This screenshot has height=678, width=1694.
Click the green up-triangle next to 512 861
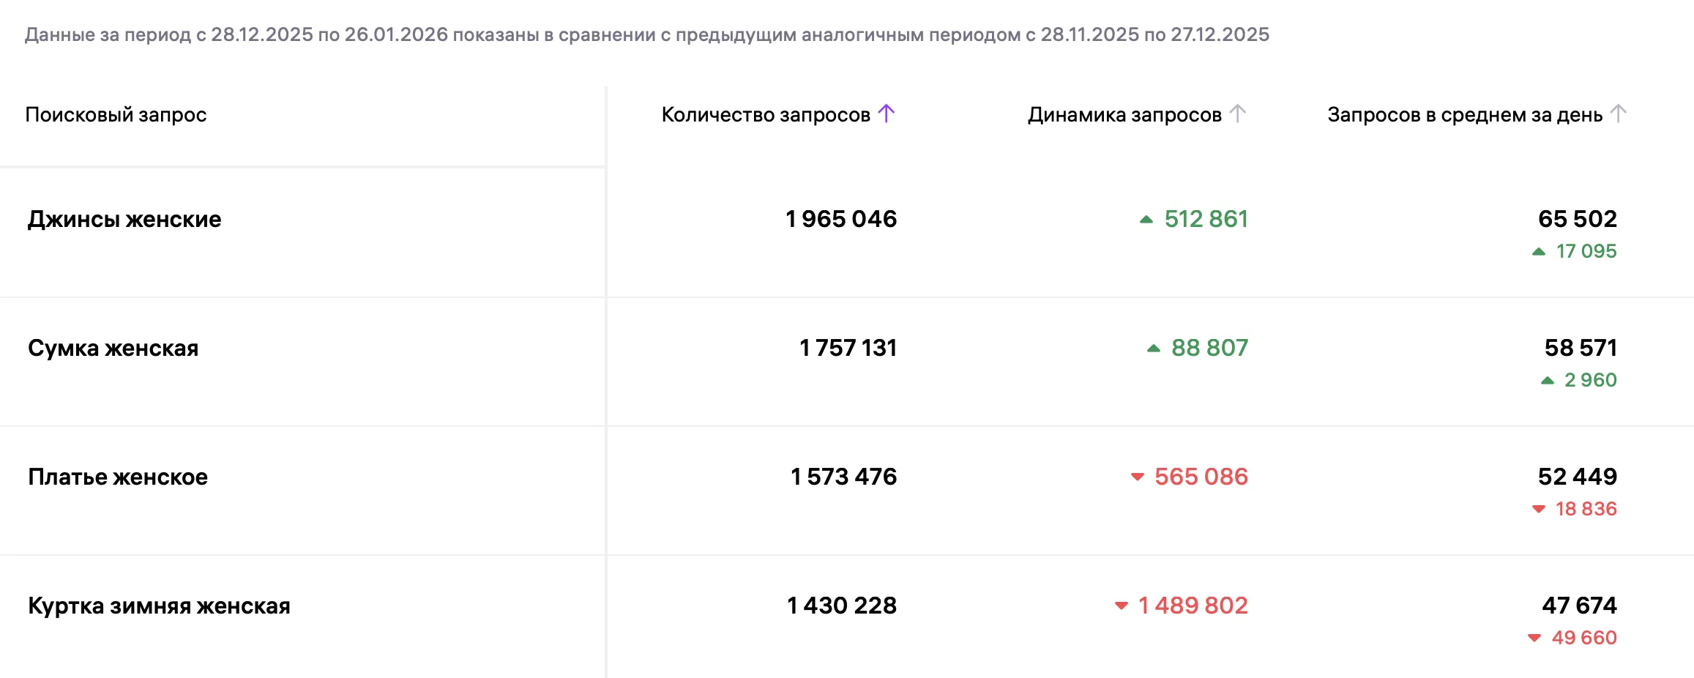tap(1146, 220)
